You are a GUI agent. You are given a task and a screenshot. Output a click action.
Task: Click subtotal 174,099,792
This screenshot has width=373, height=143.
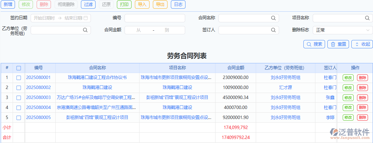coord(236,128)
